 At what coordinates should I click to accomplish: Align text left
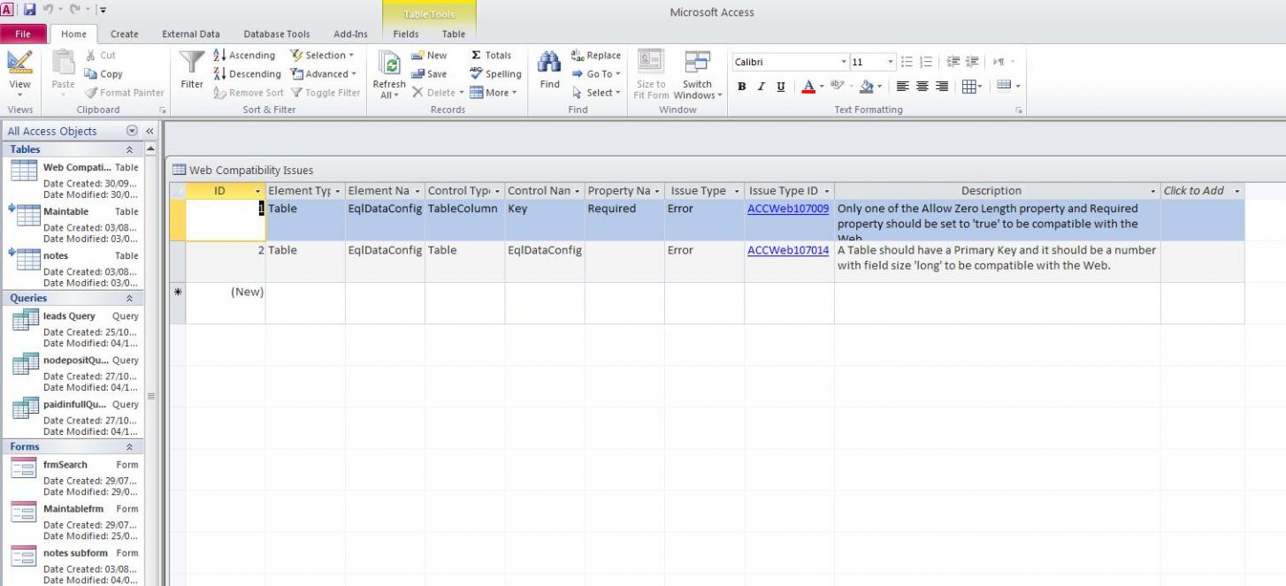pyautogui.click(x=902, y=87)
